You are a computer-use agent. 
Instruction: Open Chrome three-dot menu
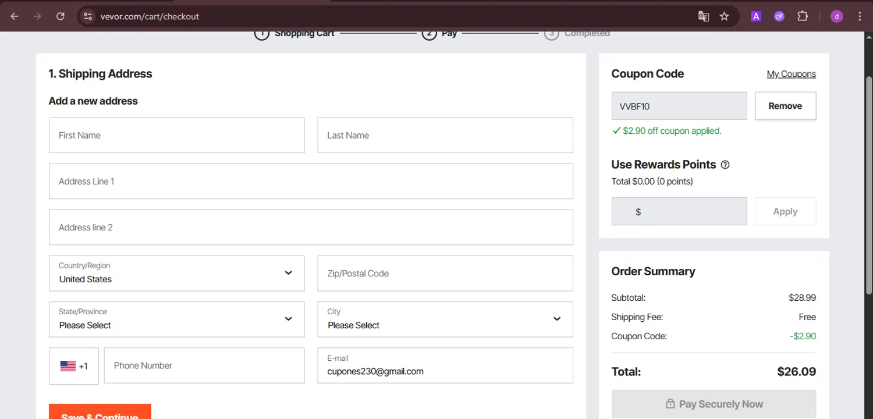click(x=860, y=16)
